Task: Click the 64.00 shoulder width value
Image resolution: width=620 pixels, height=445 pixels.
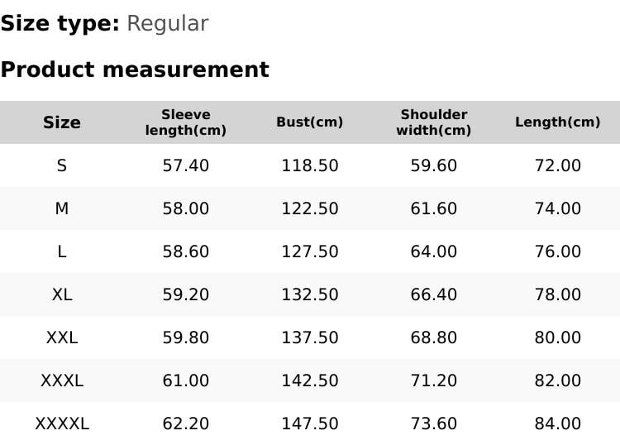Action: point(434,251)
